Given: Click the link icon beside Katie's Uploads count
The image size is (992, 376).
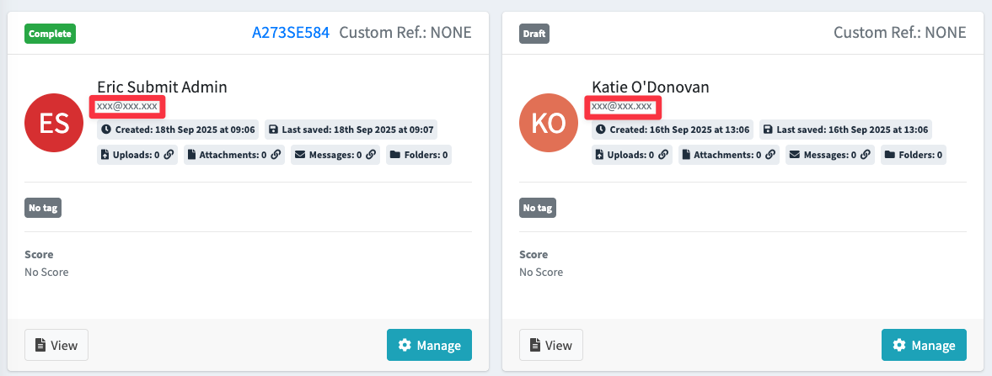Looking at the screenshot, I should 663,155.
